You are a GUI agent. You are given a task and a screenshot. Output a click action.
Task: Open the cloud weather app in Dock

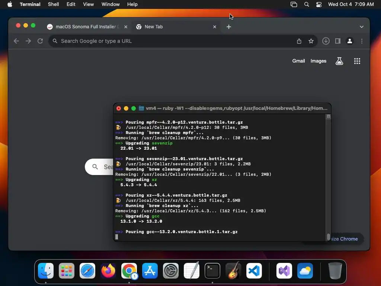(x=305, y=271)
